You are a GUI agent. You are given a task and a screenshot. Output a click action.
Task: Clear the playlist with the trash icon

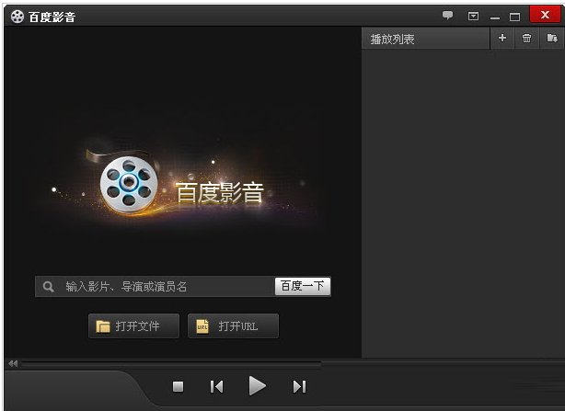click(526, 39)
